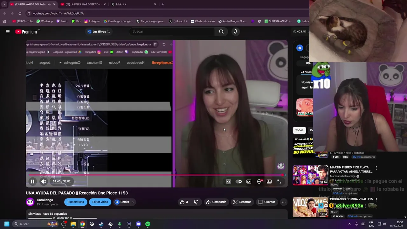The height and width of the screenshot is (229, 407).
Task: Focus the YouTube Buscar search field
Action: click(x=172, y=31)
